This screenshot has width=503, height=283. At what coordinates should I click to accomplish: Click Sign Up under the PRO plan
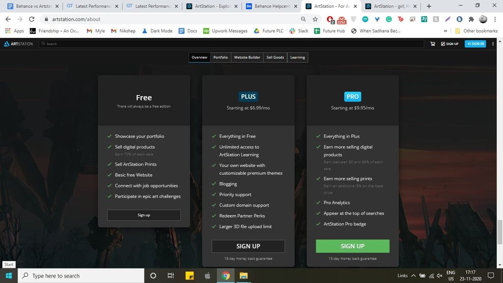(x=352, y=246)
